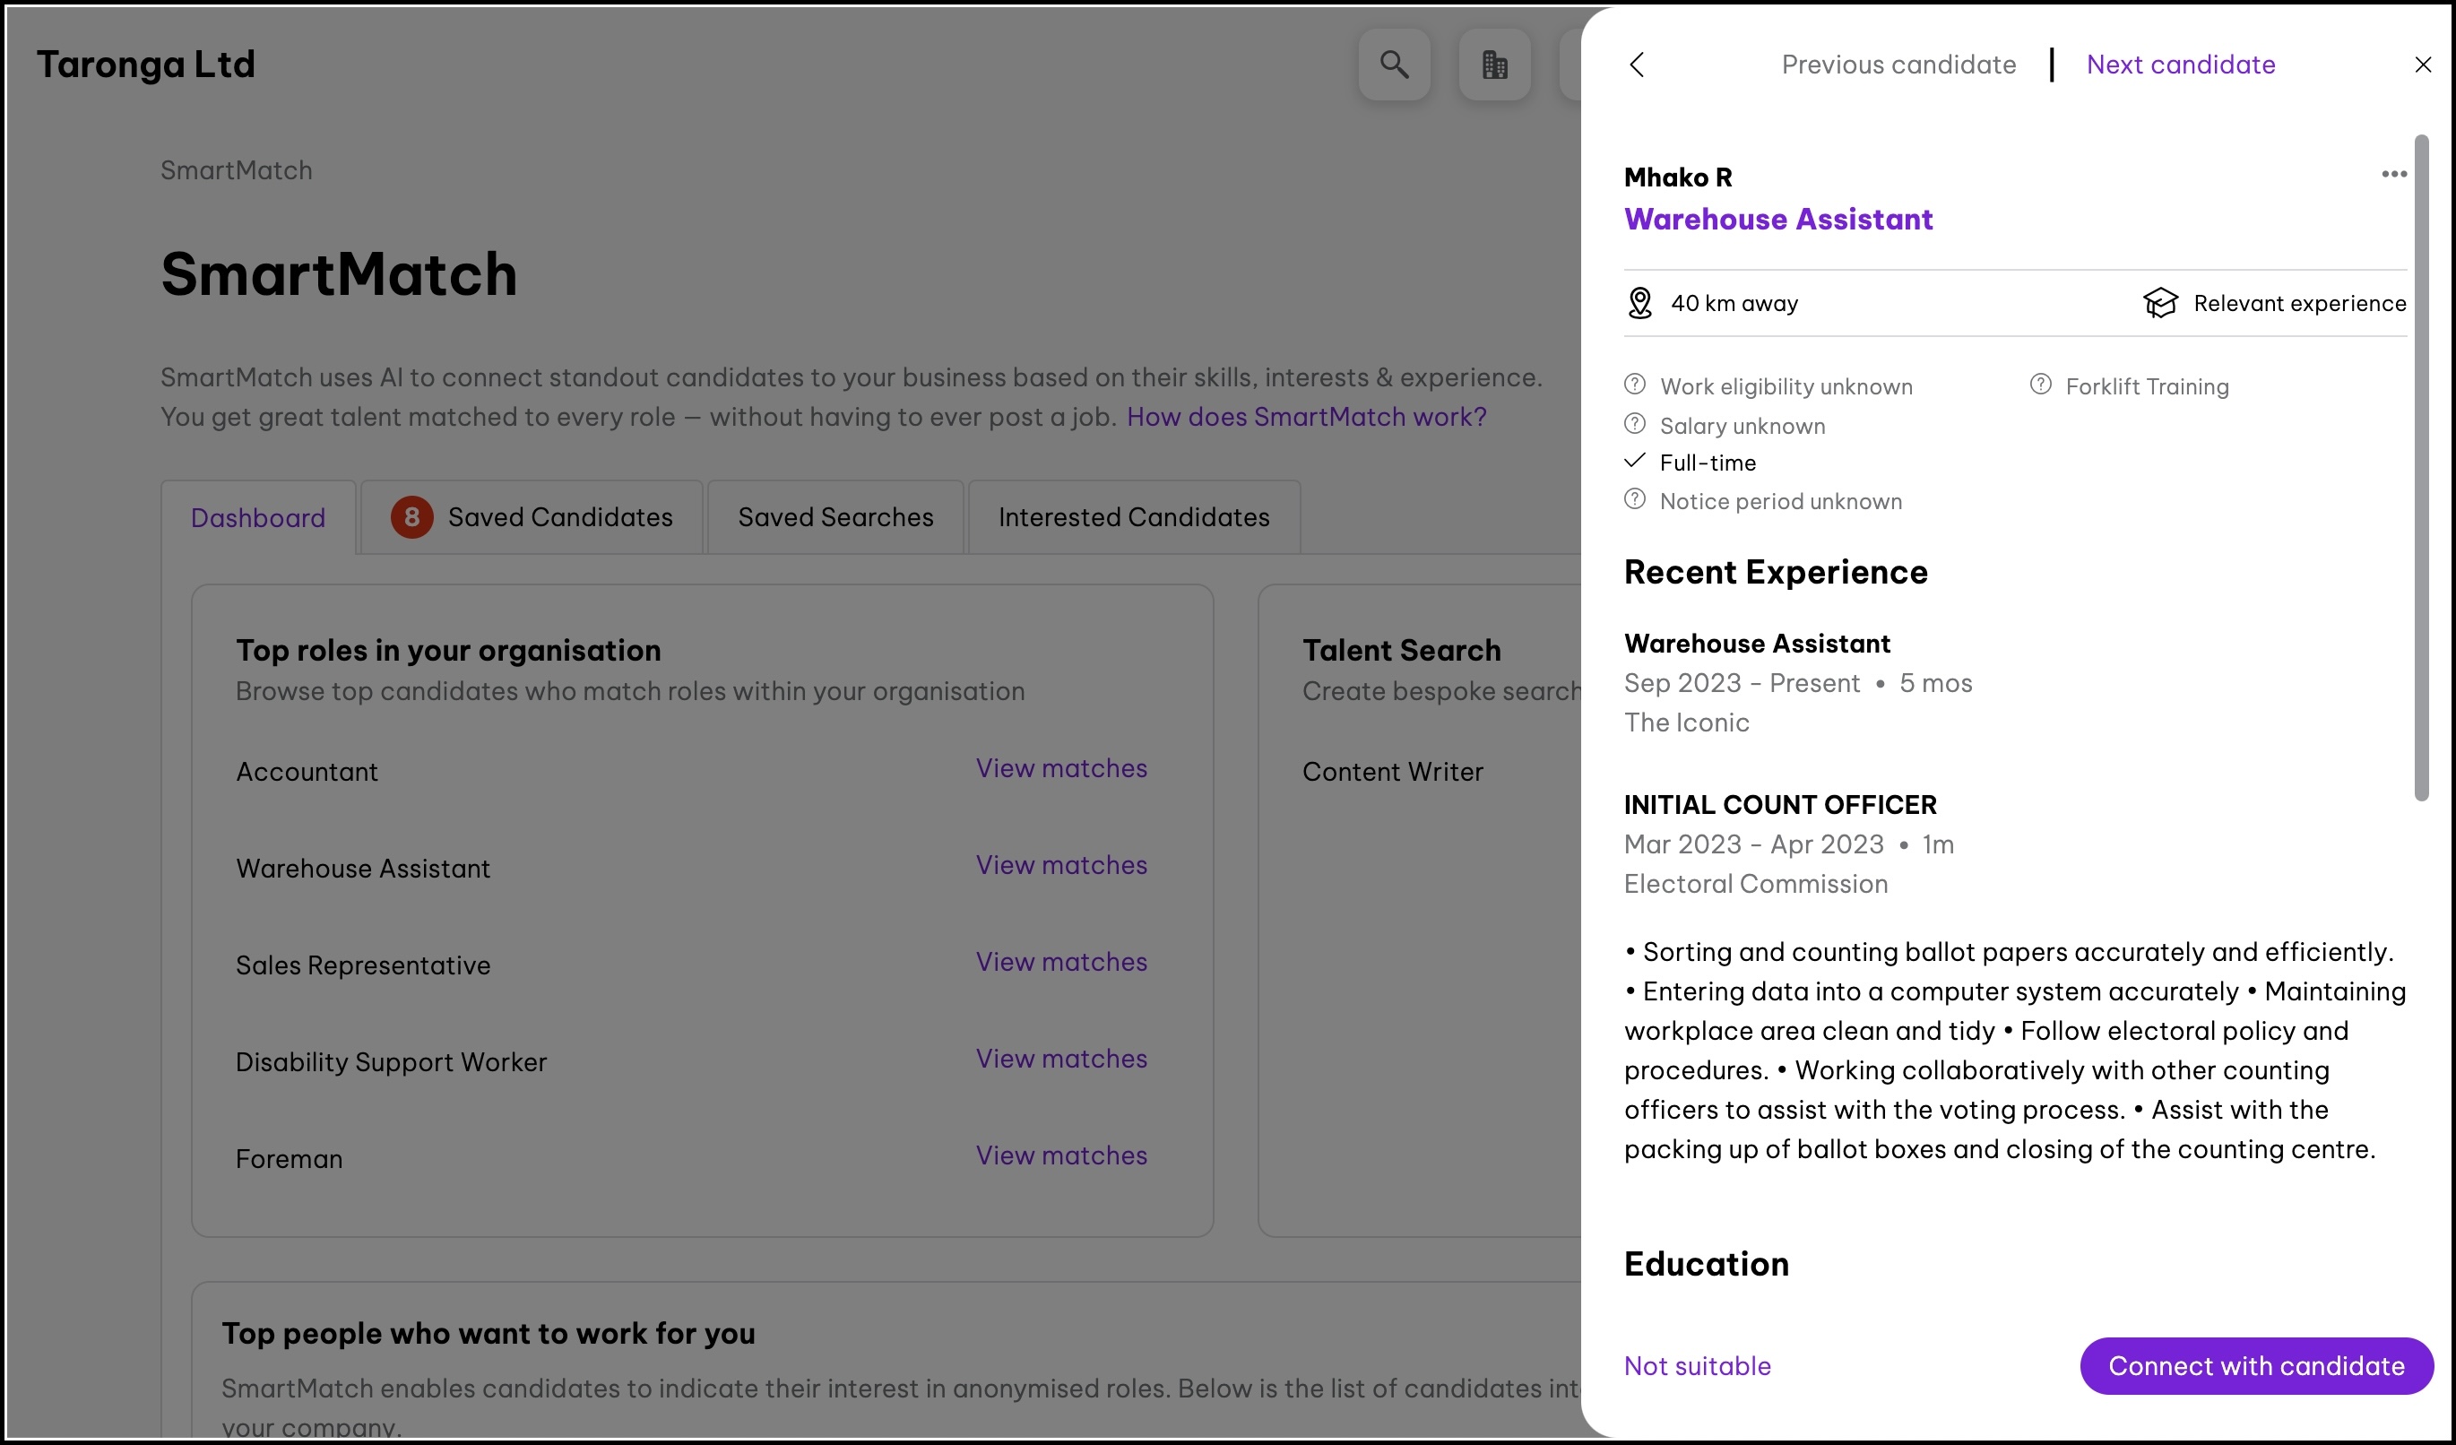Click question icon beside Salary unknown

coord(1634,424)
